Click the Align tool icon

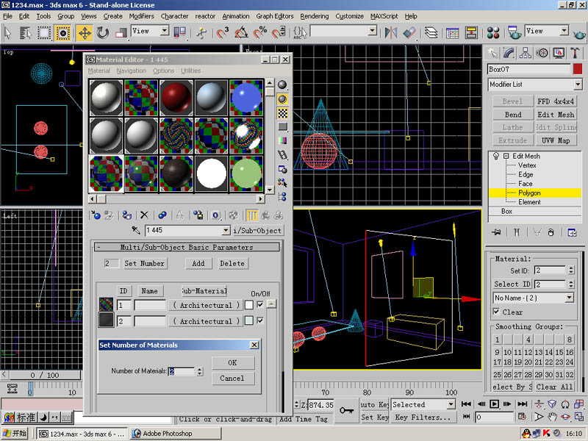[x=409, y=33]
